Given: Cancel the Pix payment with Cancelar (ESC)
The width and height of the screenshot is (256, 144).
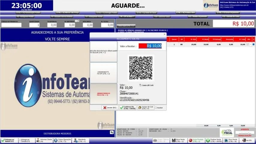Looking at the screenshot, I should pyautogui.click(x=110, y=108).
